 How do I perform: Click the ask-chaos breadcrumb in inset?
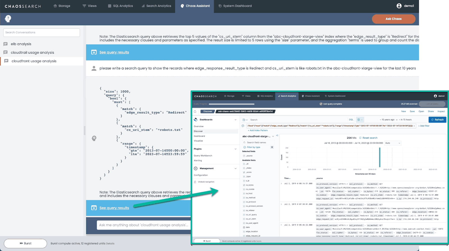(245, 112)
